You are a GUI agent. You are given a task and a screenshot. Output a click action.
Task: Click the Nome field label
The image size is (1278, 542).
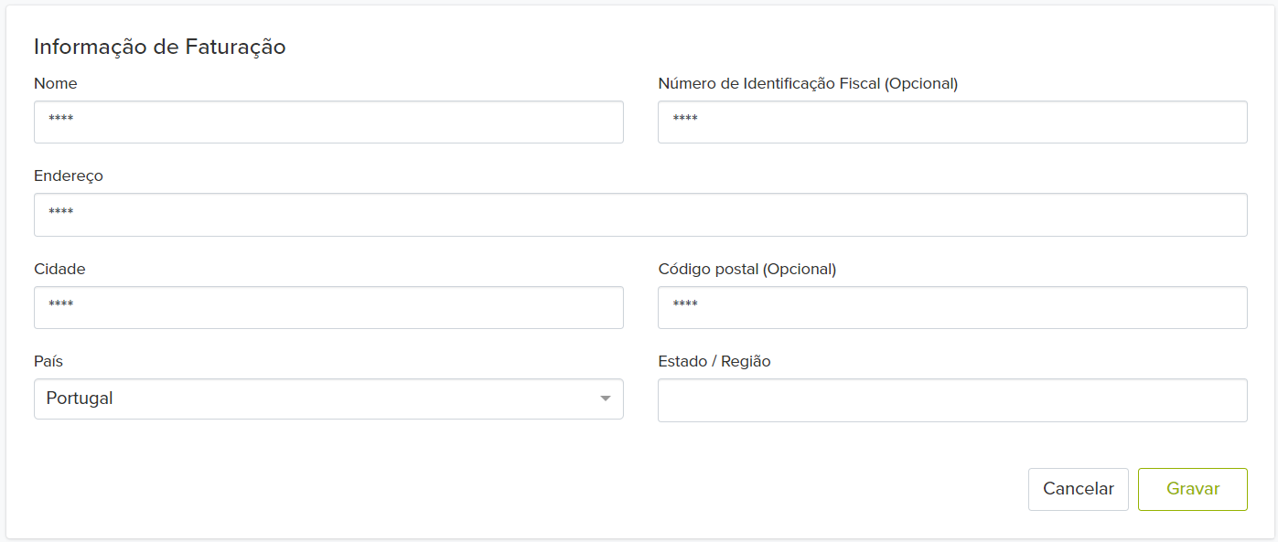(56, 83)
